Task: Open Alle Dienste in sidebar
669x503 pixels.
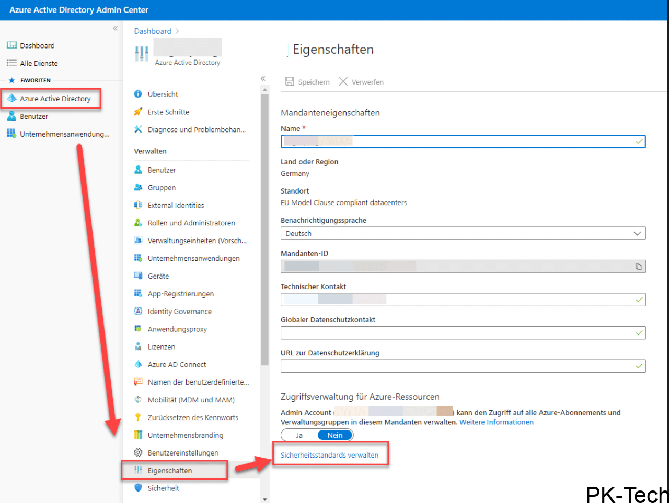Action: (x=39, y=63)
